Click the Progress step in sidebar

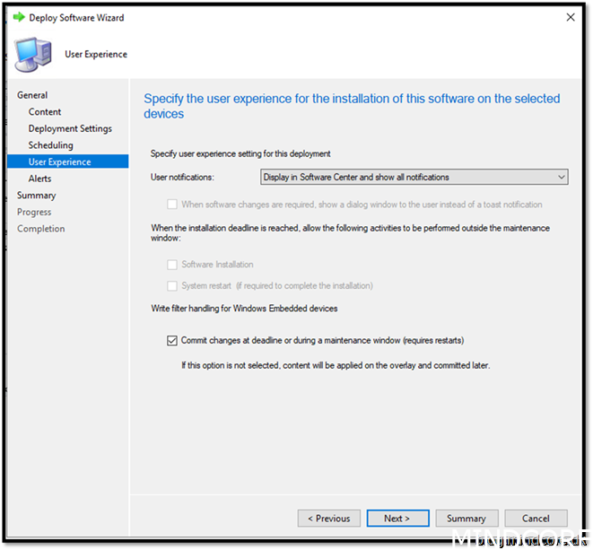click(34, 212)
